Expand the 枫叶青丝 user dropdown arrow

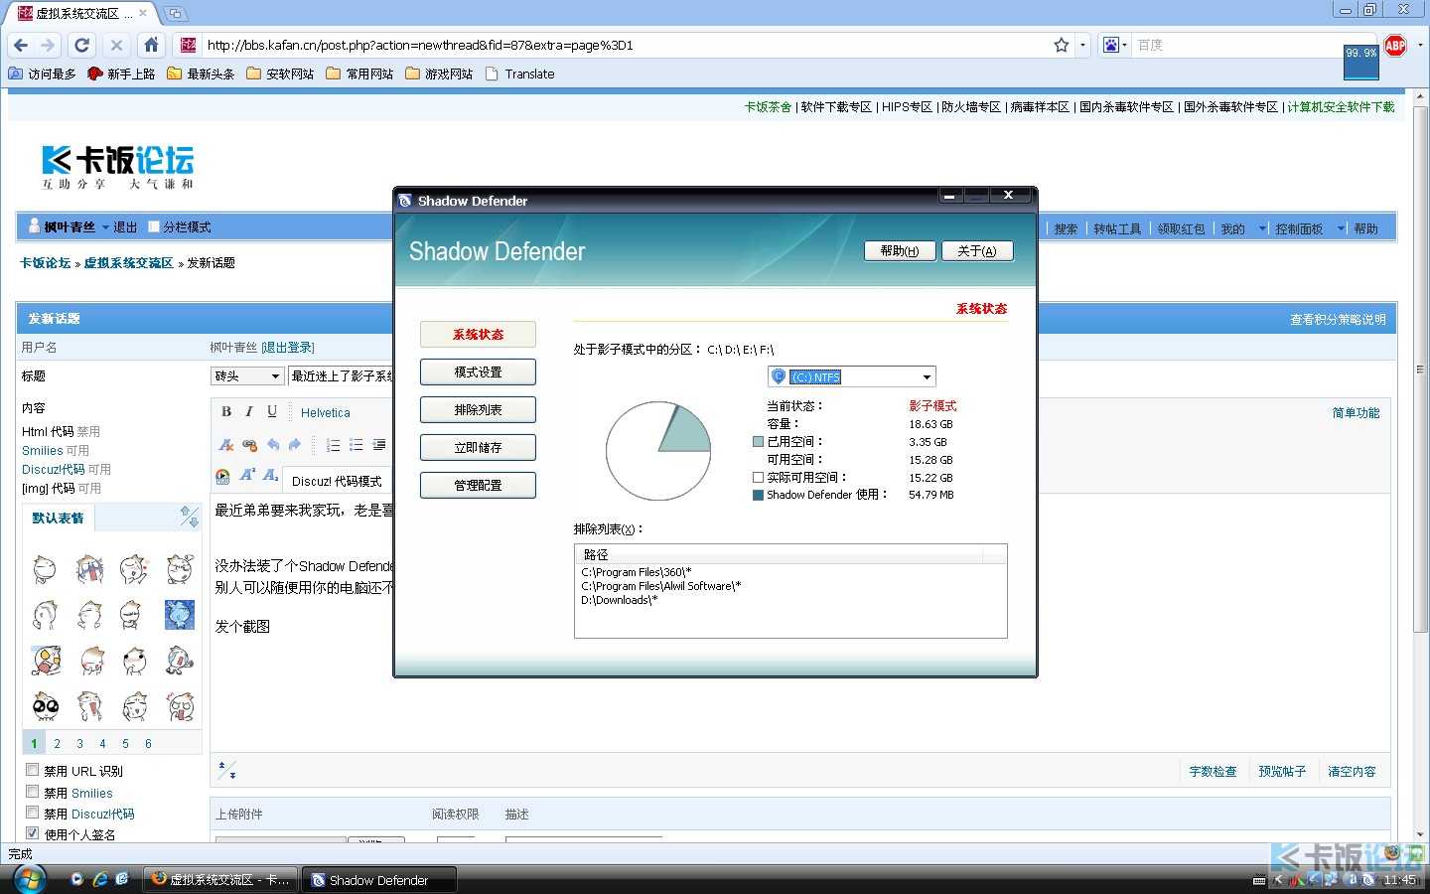tap(105, 227)
